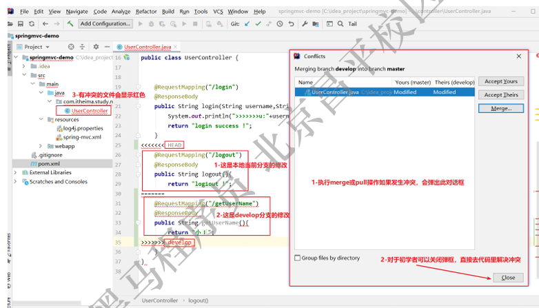Screen dimensions: 539x308
Task: Click the Git Rollback undo icon
Action: point(291,23)
